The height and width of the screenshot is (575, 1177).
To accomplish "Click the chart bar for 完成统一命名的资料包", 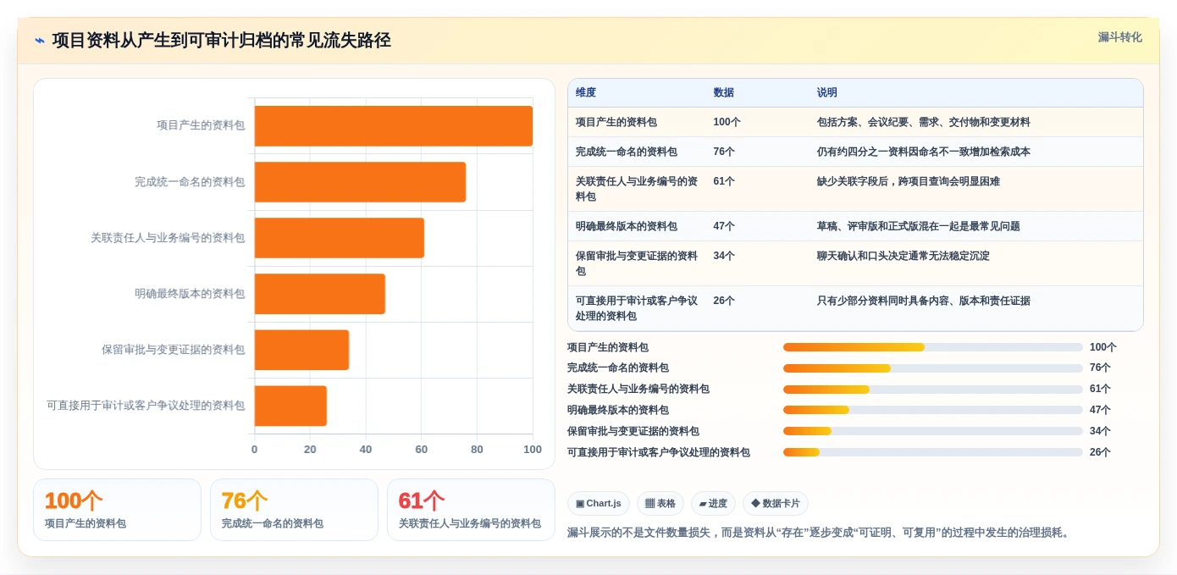I will click(x=360, y=182).
